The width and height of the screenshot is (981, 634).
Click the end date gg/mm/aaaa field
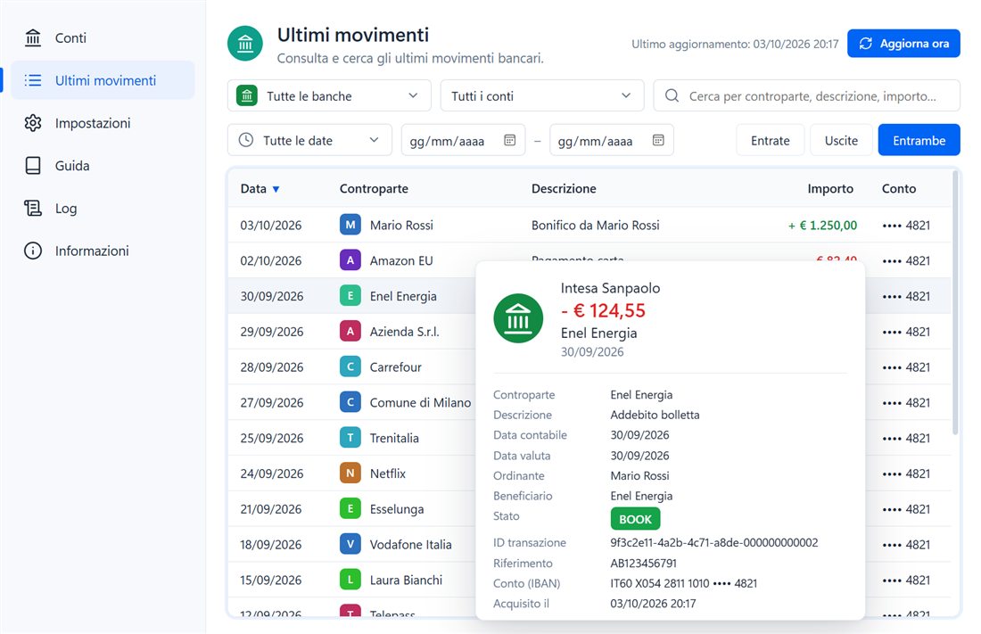click(611, 140)
